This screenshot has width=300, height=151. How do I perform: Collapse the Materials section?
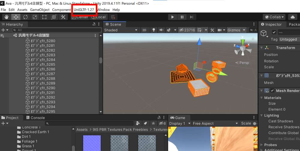[262, 97]
